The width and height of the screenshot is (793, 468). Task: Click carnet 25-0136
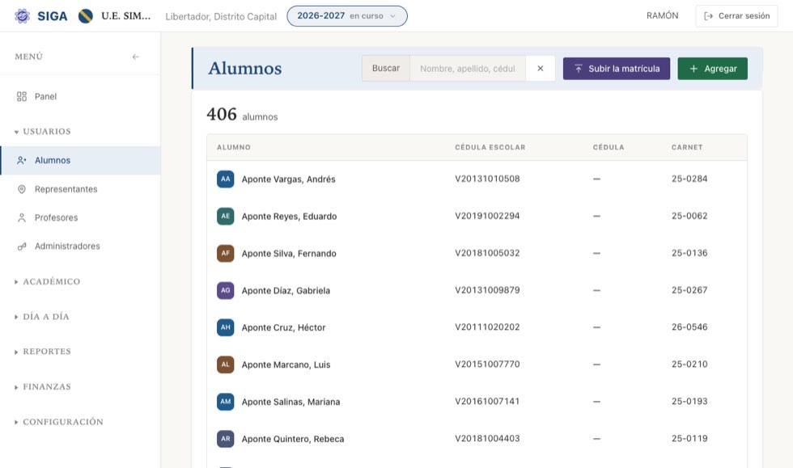coord(689,253)
